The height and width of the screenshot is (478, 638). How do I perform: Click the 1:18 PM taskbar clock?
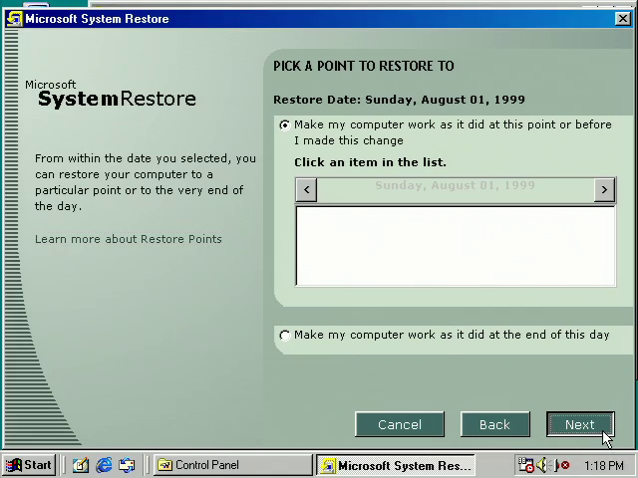click(x=604, y=465)
